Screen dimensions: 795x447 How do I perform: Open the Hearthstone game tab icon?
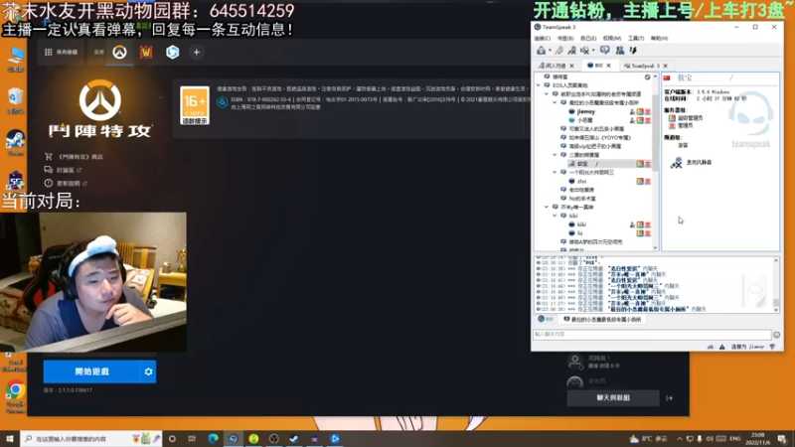point(172,53)
